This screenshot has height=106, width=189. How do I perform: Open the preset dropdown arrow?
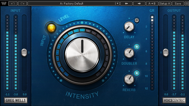coord(117,3)
